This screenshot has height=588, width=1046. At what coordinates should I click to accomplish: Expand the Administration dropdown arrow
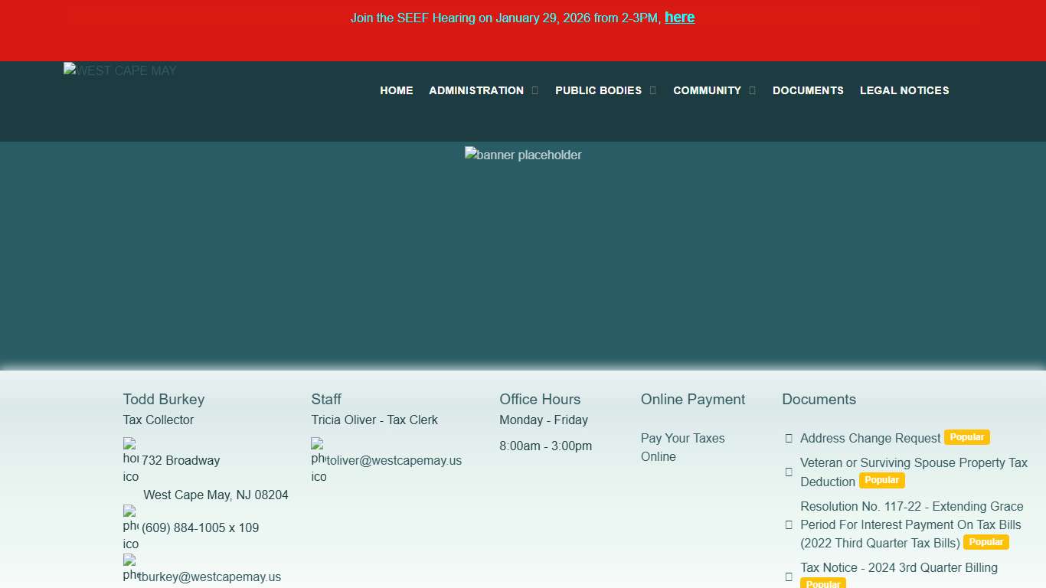coord(535,90)
